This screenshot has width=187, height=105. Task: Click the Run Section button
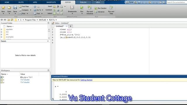101,8
